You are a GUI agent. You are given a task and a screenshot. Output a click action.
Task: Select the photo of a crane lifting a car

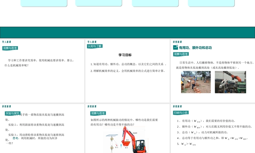231,82
